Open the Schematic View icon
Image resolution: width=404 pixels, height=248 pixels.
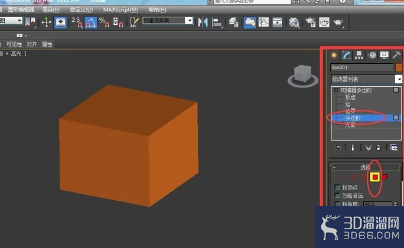click(278, 22)
